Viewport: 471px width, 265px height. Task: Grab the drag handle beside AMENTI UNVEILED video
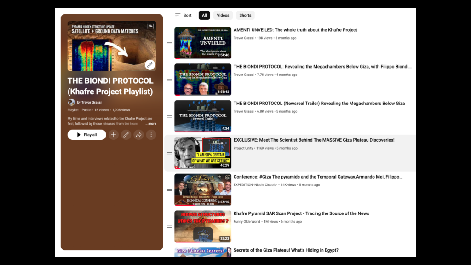tap(169, 43)
